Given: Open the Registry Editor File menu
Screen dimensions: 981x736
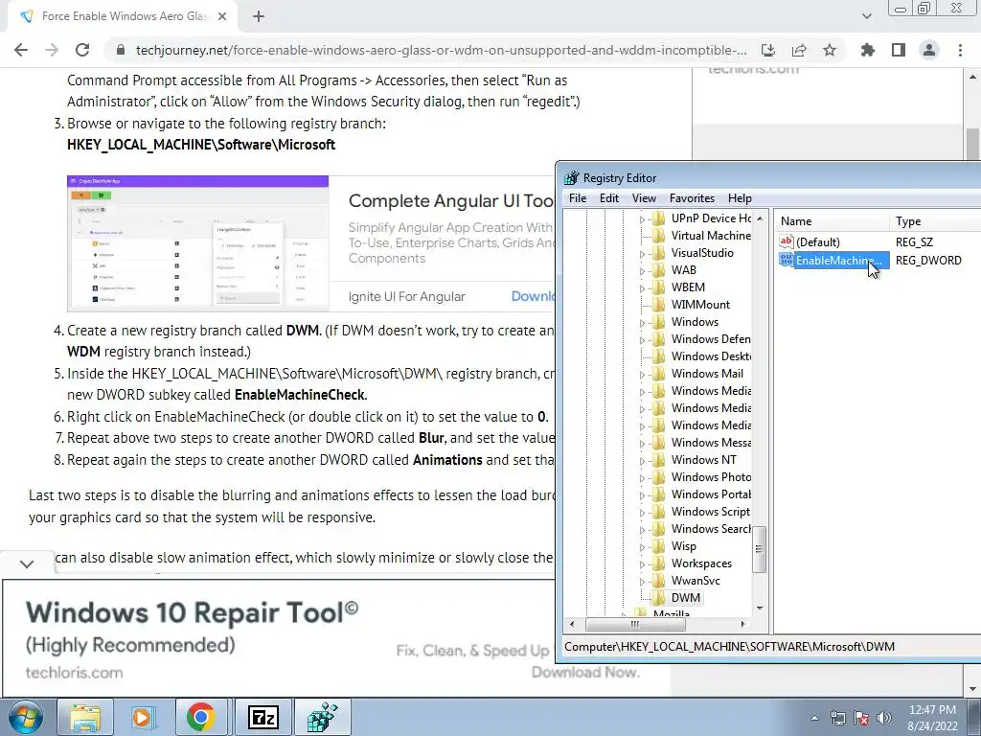Looking at the screenshot, I should tap(578, 198).
